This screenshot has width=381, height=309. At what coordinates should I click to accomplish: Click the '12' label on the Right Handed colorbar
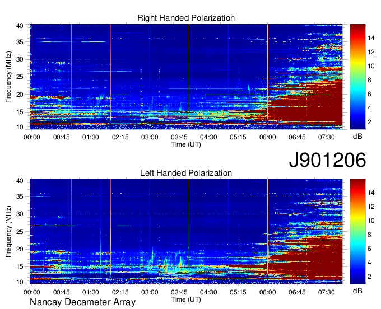371,52
